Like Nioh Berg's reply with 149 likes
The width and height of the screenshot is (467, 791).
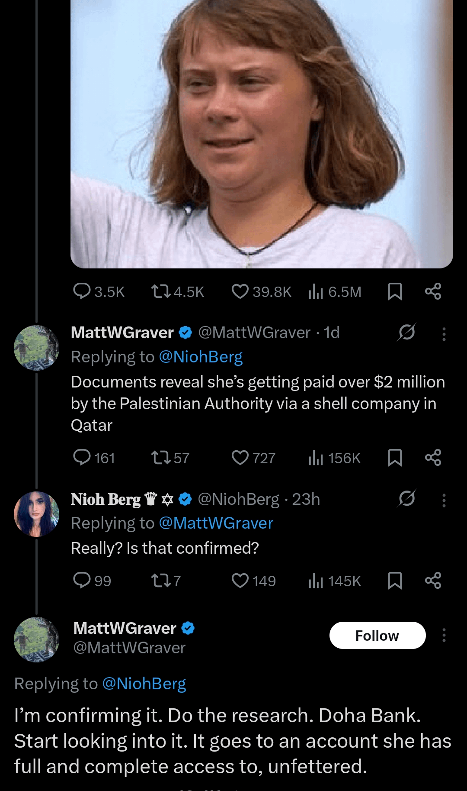[x=240, y=581]
